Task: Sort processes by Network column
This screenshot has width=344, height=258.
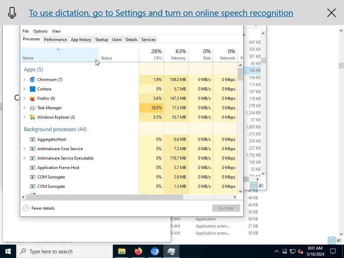Action: point(225,55)
